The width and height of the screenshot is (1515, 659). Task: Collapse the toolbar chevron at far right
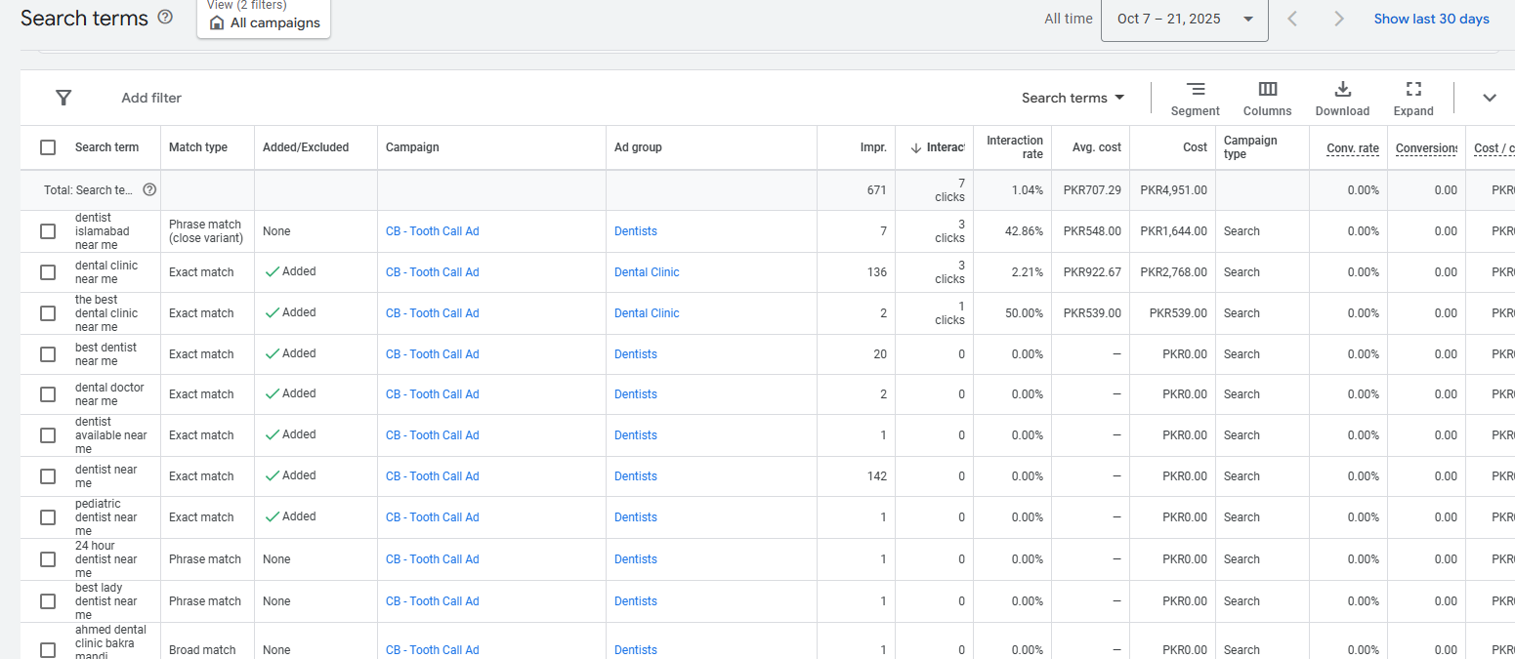pos(1489,98)
